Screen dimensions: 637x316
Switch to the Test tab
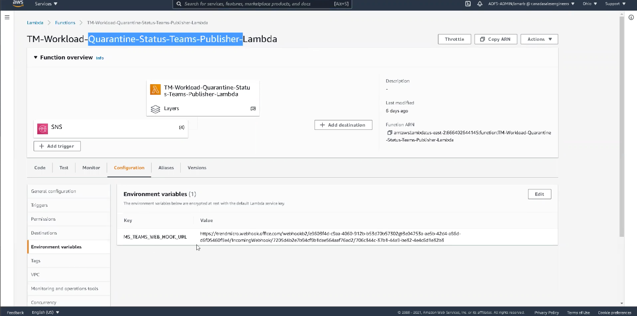64,167
